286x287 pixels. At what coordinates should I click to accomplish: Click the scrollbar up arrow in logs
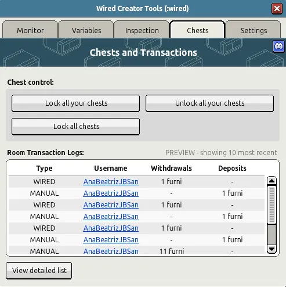[271, 181]
